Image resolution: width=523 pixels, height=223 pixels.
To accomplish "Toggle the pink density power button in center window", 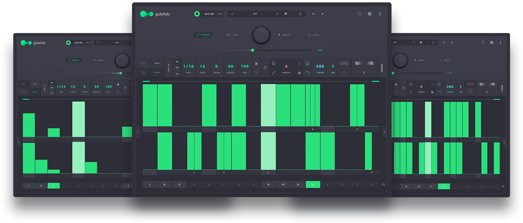I will pyautogui.click(x=274, y=63).
